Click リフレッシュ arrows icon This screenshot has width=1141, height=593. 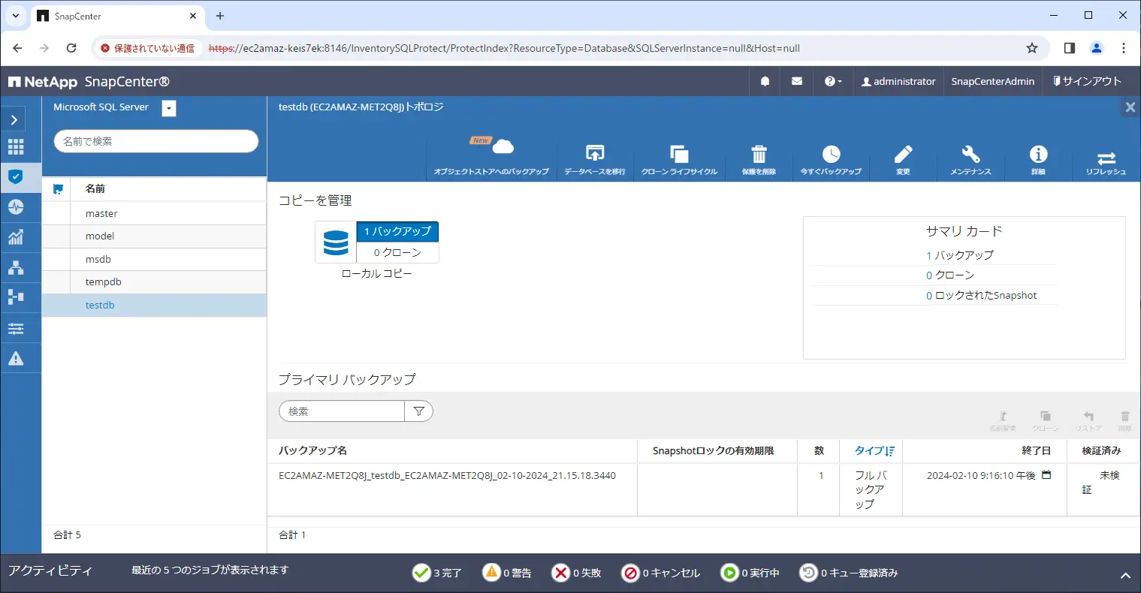coord(1106,158)
